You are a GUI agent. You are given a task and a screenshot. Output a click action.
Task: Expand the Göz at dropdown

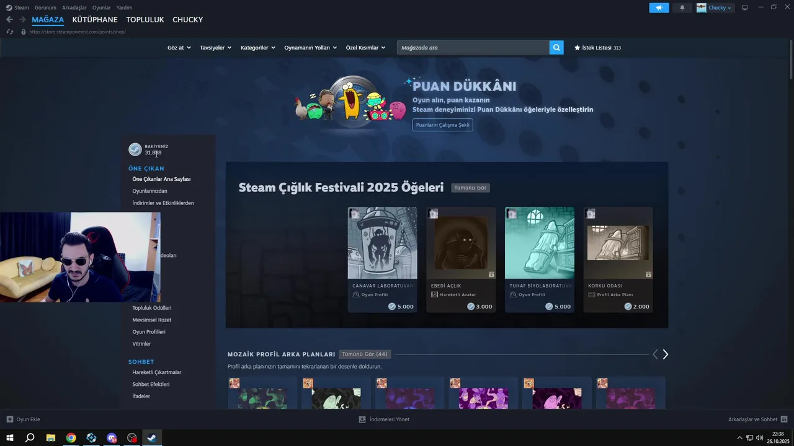[179, 48]
